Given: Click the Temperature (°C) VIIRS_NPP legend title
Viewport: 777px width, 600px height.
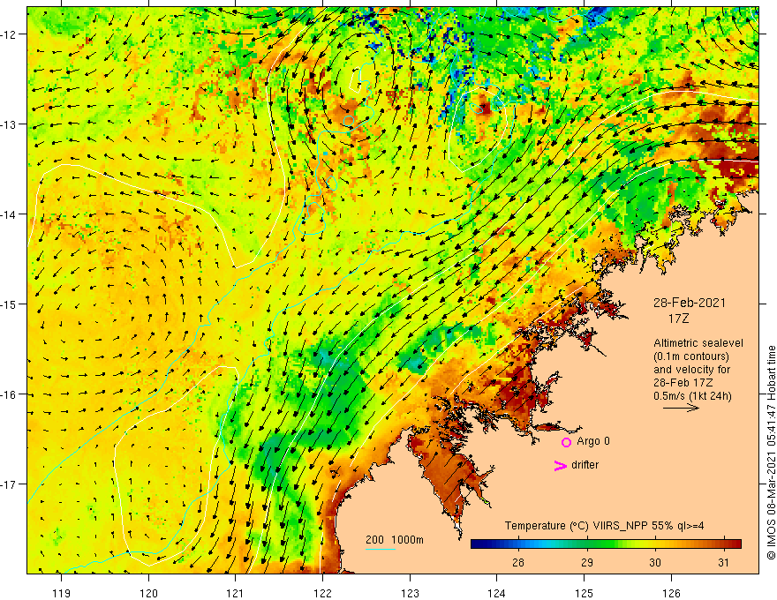Looking at the screenshot, I should 604,526.
